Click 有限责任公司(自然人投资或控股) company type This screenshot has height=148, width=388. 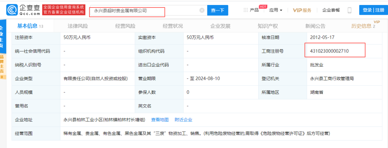pyautogui.click(x=96, y=79)
